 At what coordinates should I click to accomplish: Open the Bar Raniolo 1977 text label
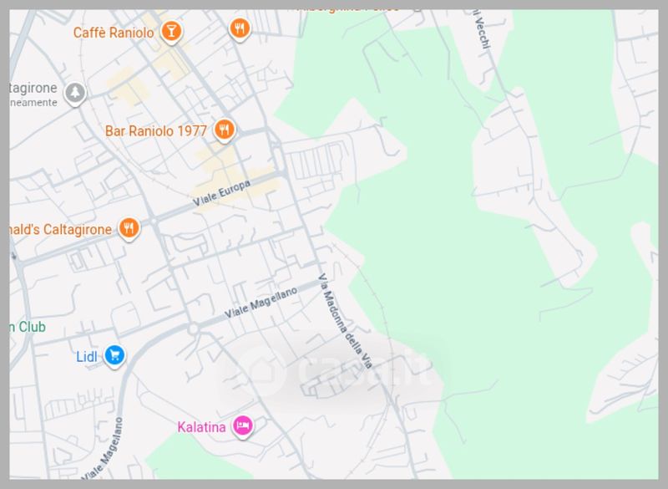(156, 131)
